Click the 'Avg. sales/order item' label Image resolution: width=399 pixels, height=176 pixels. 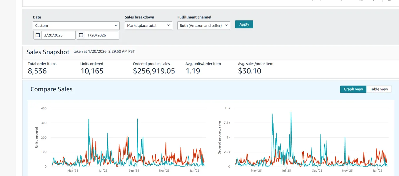(x=256, y=64)
